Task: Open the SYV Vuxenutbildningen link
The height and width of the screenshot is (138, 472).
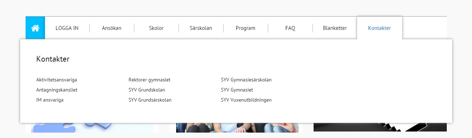Action: pyautogui.click(x=246, y=100)
